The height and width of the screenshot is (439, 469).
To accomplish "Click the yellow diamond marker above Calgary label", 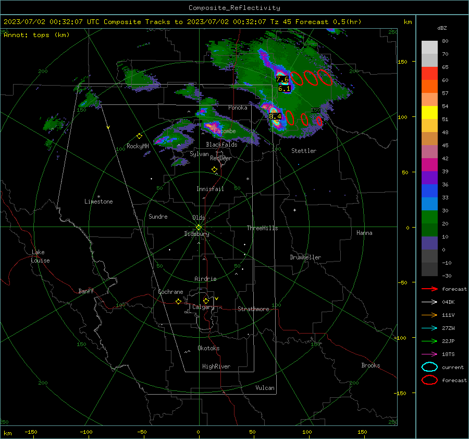I will pyautogui.click(x=206, y=301).
